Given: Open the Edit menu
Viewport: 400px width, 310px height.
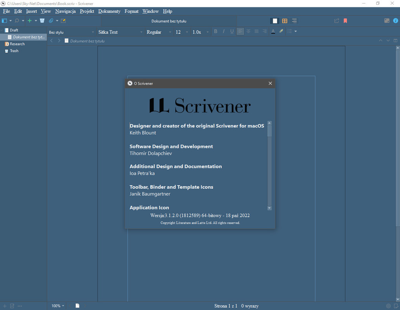Looking at the screenshot, I should (18, 11).
